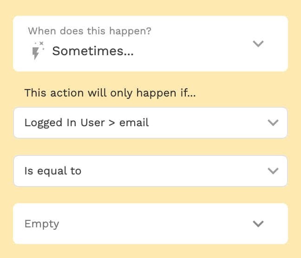Click the down arrow icon in Empty field
This screenshot has height=258, width=301.
pos(258,224)
